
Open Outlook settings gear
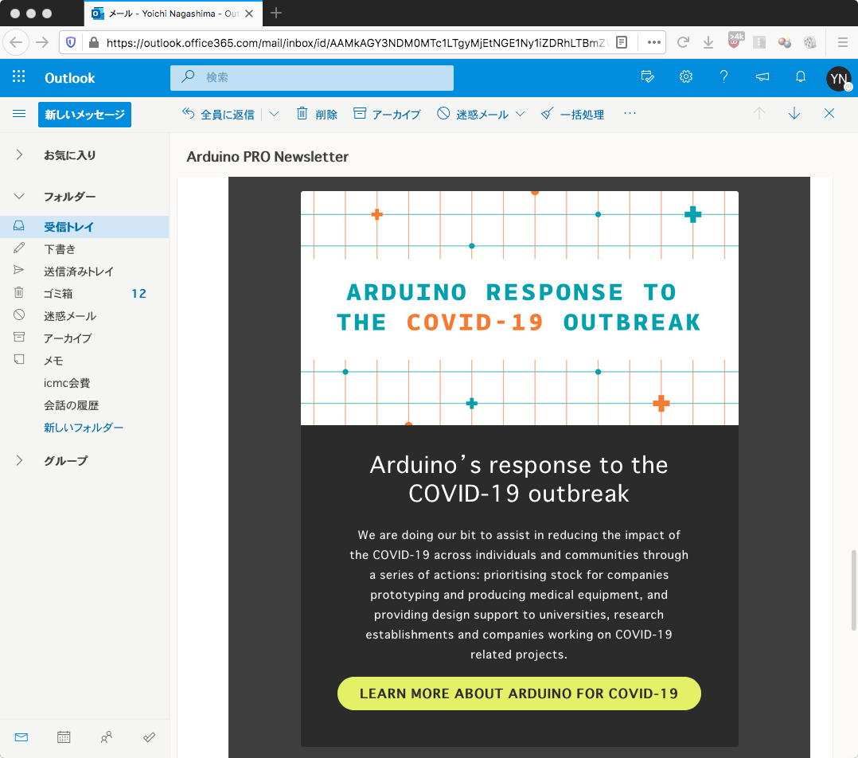point(685,76)
